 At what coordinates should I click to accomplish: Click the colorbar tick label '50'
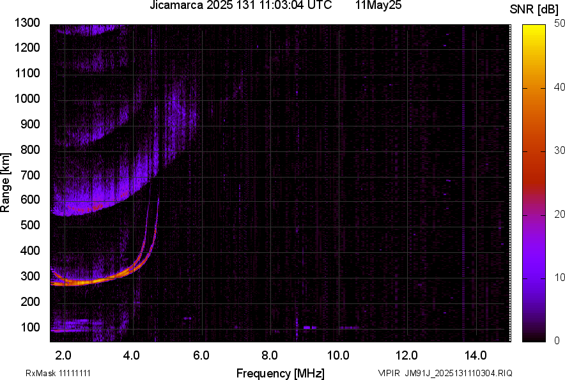(560, 24)
